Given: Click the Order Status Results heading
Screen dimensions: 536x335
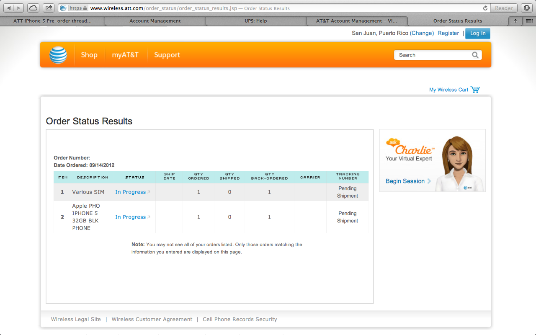Looking at the screenshot, I should [89, 121].
